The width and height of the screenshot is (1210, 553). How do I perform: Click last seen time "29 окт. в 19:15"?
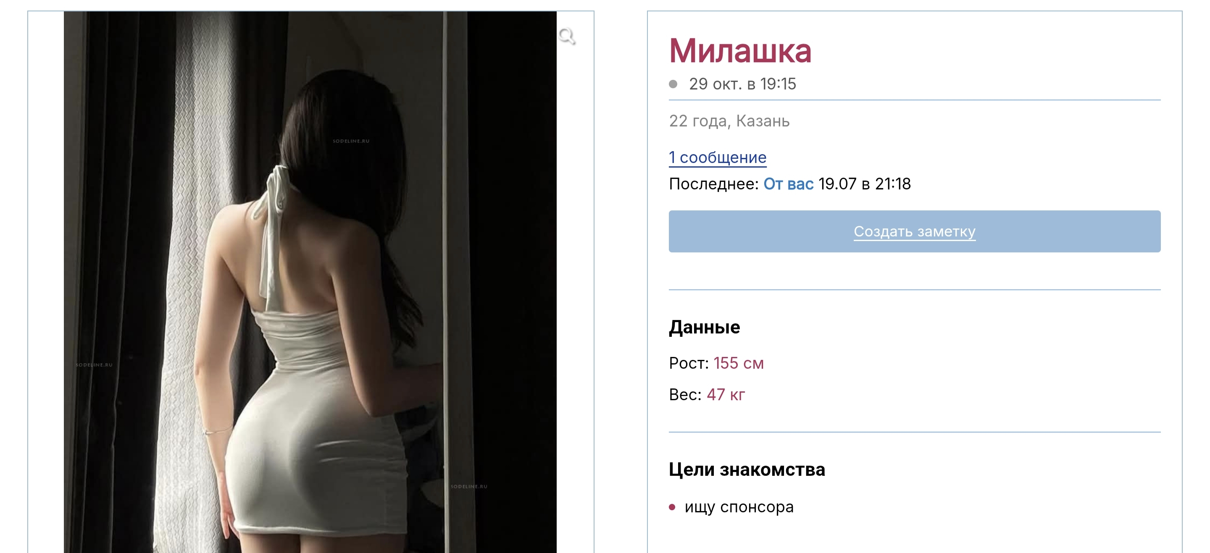click(742, 84)
